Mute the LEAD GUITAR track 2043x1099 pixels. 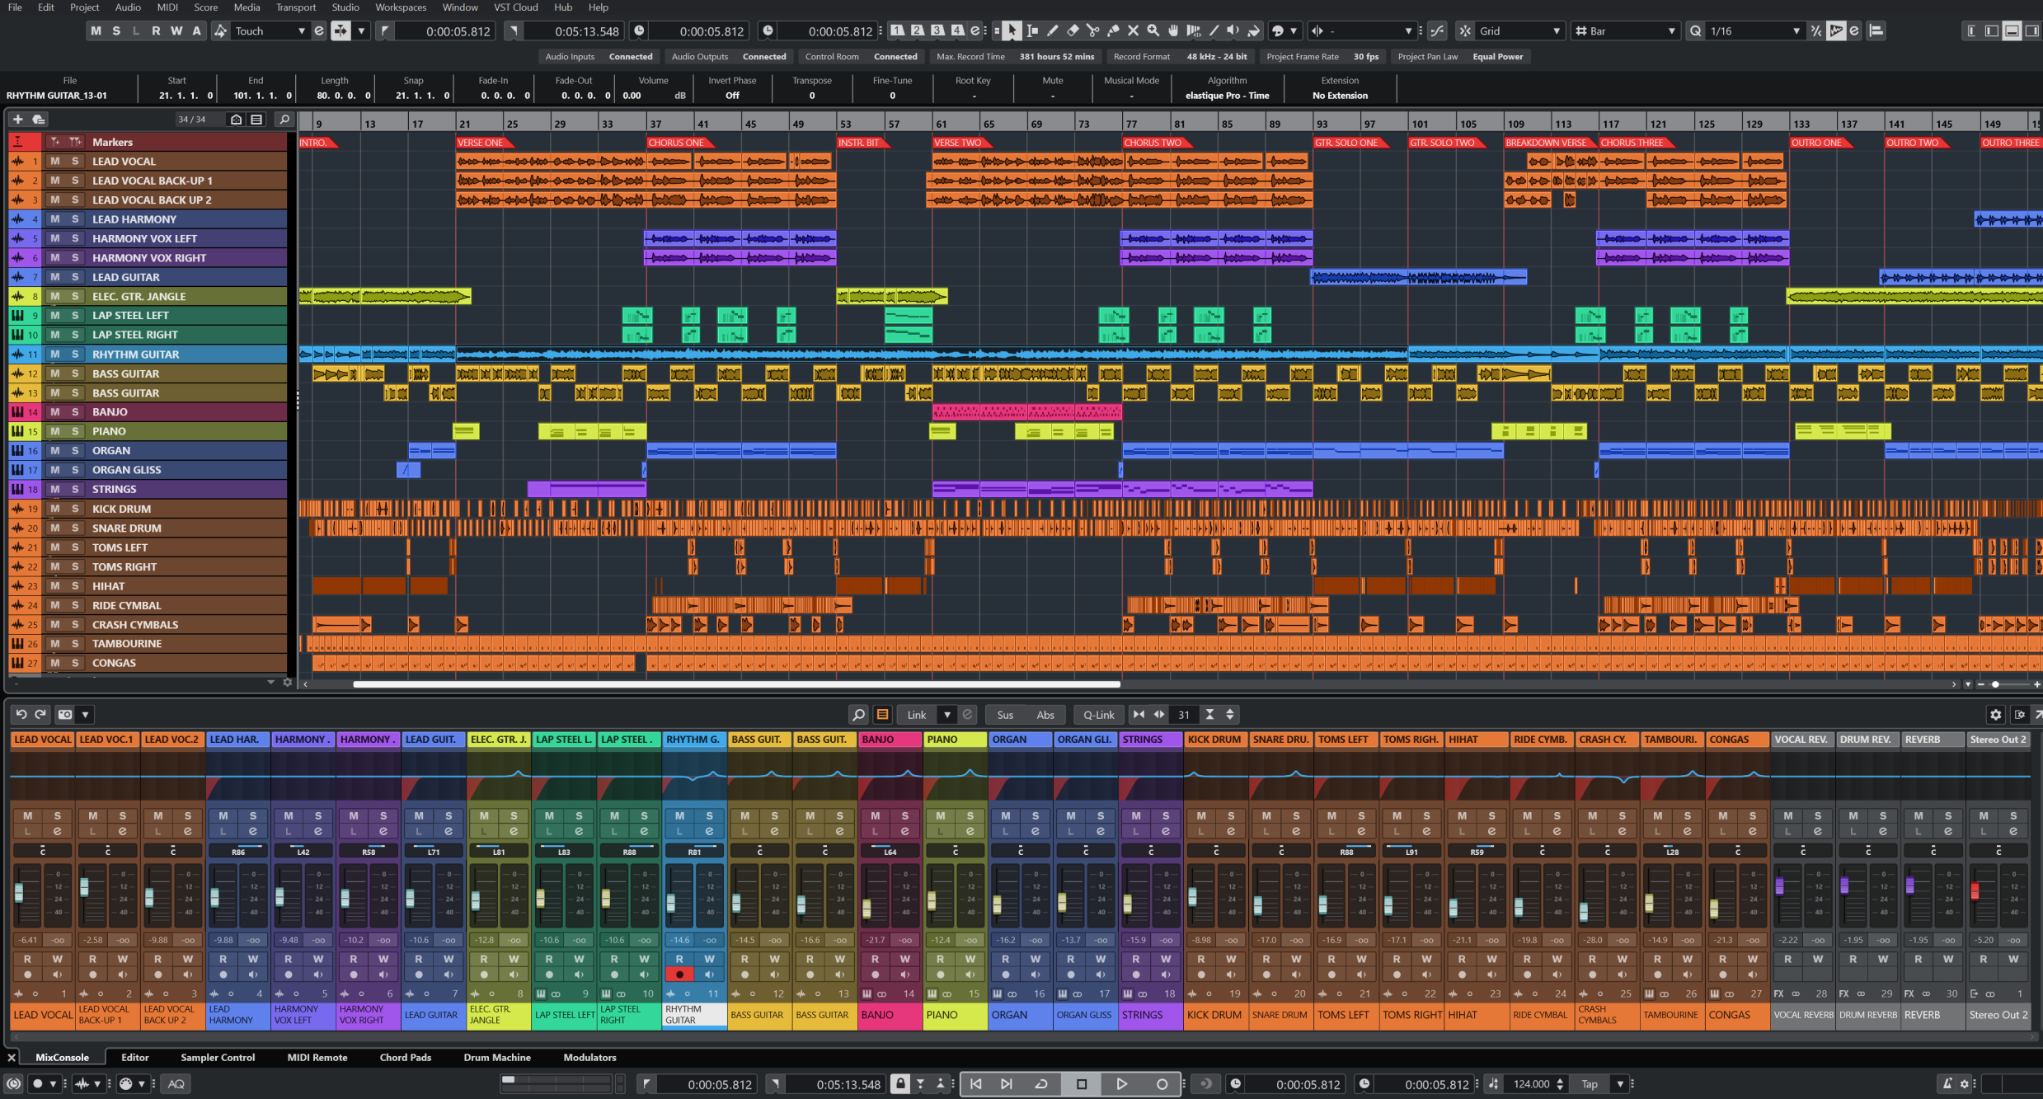tap(55, 277)
